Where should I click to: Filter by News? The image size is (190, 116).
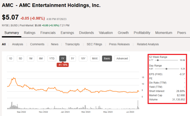click(x=55, y=44)
